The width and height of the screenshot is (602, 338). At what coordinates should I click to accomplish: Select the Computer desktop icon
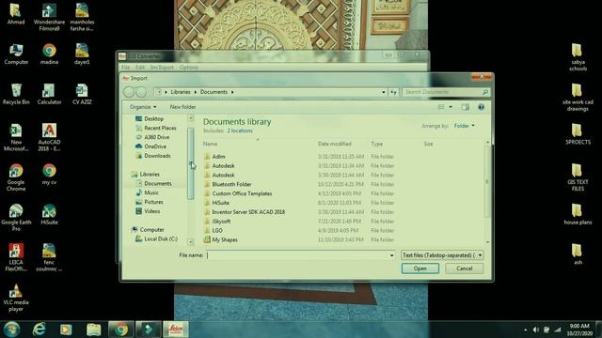[16, 54]
